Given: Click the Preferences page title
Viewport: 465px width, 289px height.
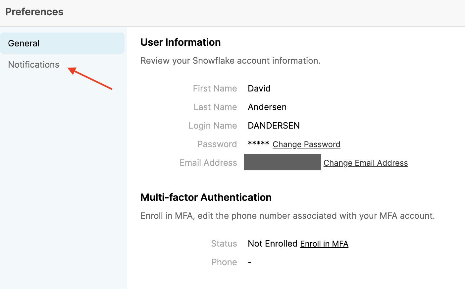Looking at the screenshot, I should (x=34, y=12).
